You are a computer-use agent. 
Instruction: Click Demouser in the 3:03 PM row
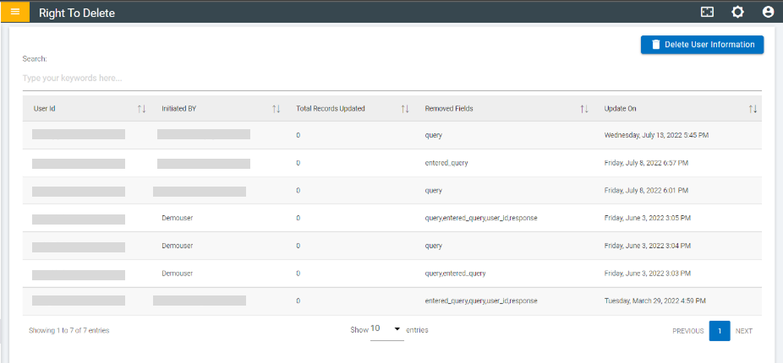click(178, 274)
